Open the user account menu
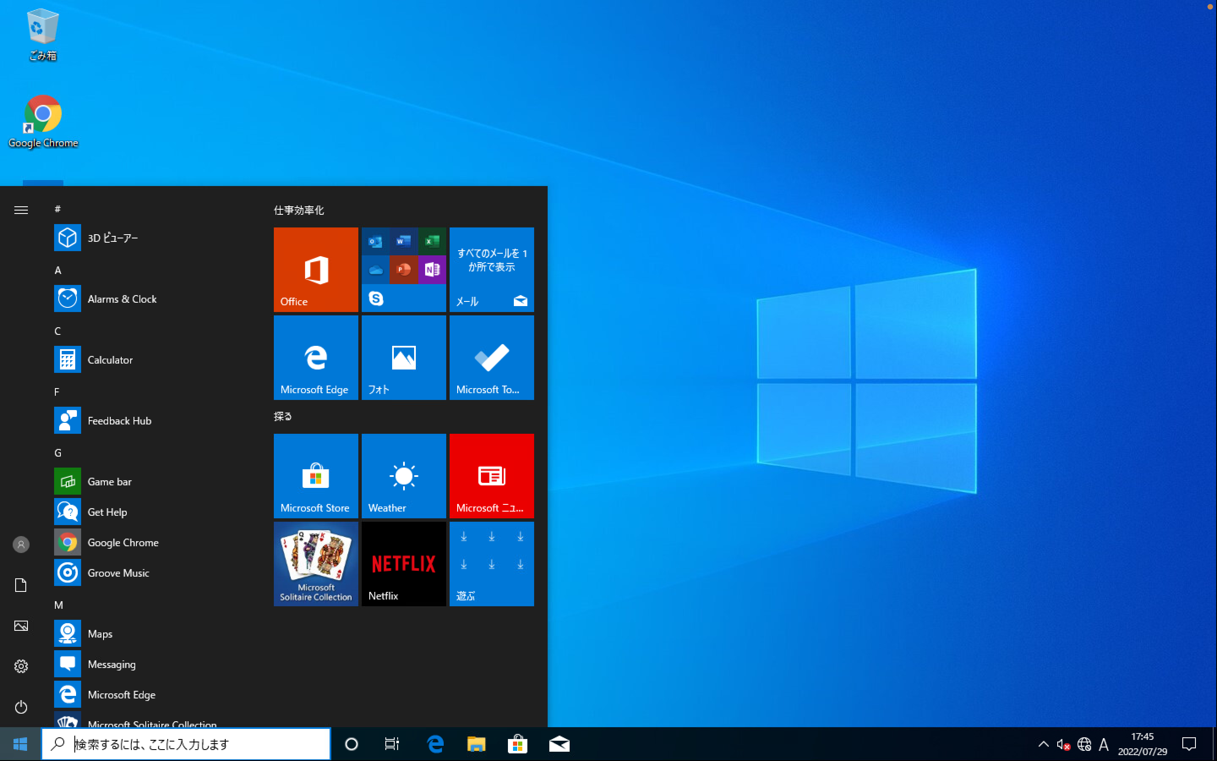Viewport: 1217px width, 761px height. (x=21, y=545)
